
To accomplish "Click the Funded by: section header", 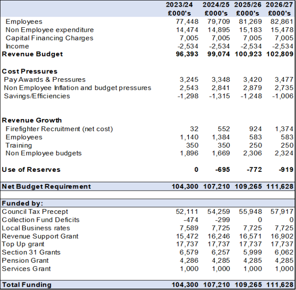I will [x=22, y=203].
